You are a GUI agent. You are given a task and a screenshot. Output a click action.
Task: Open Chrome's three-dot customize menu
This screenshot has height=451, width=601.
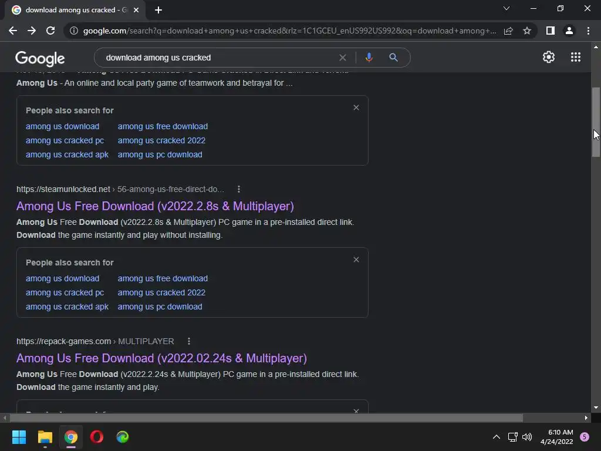(588, 31)
